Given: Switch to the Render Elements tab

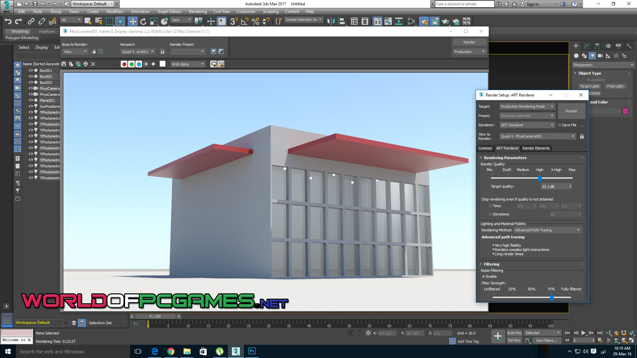Looking at the screenshot, I should (x=536, y=148).
